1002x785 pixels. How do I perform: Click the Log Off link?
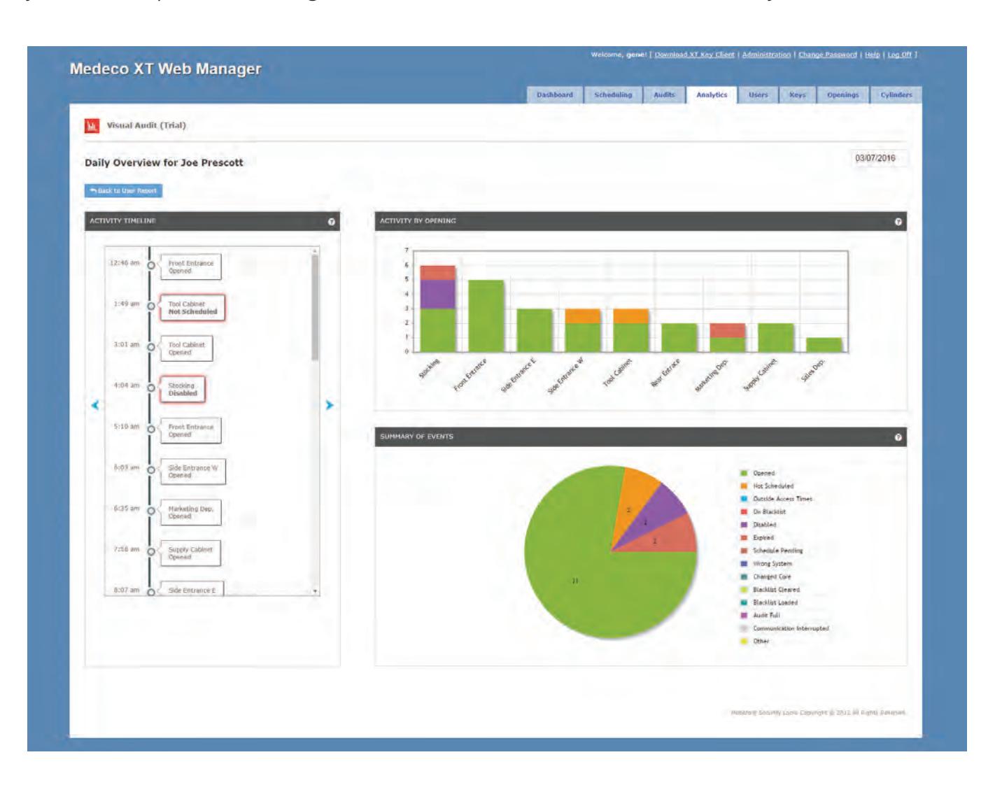click(900, 55)
